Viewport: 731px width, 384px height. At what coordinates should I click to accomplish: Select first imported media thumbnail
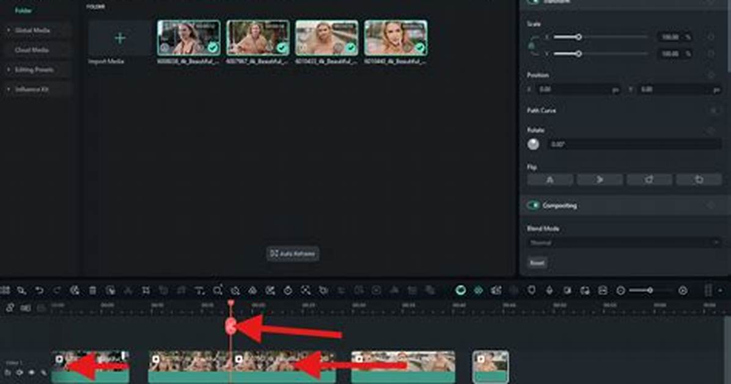point(189,38)
